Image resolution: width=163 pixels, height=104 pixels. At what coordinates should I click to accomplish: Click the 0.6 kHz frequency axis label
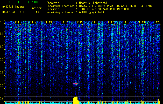(x=2, y=99)
